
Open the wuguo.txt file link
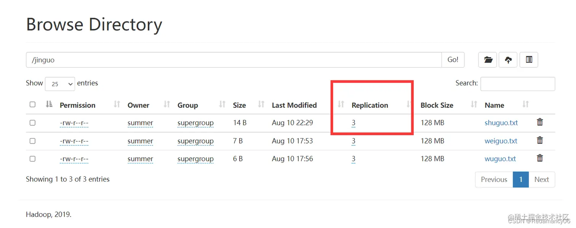click(500, 159)
